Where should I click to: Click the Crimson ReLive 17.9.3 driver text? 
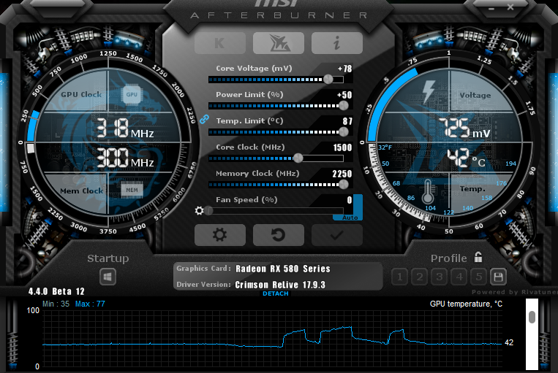[x=280, y=285]
